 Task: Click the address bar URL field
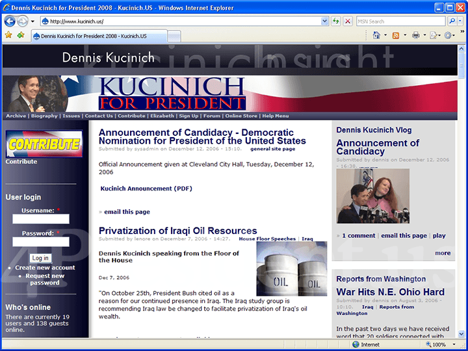click(x=181, y=21)
